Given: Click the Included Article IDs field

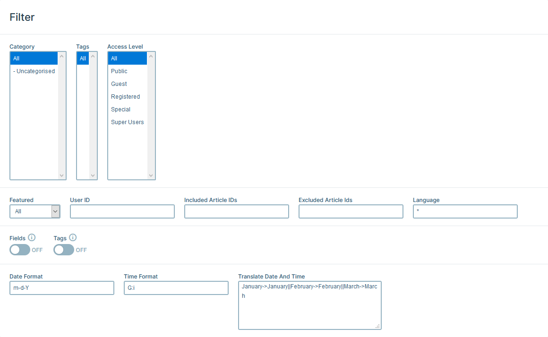Looking at the screenshot, I should click(x=236, y=211).
